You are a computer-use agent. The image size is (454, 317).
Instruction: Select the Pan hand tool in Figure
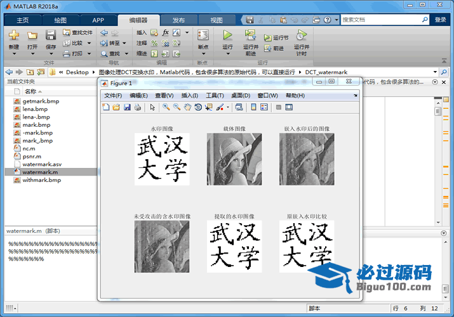(187, 107)
